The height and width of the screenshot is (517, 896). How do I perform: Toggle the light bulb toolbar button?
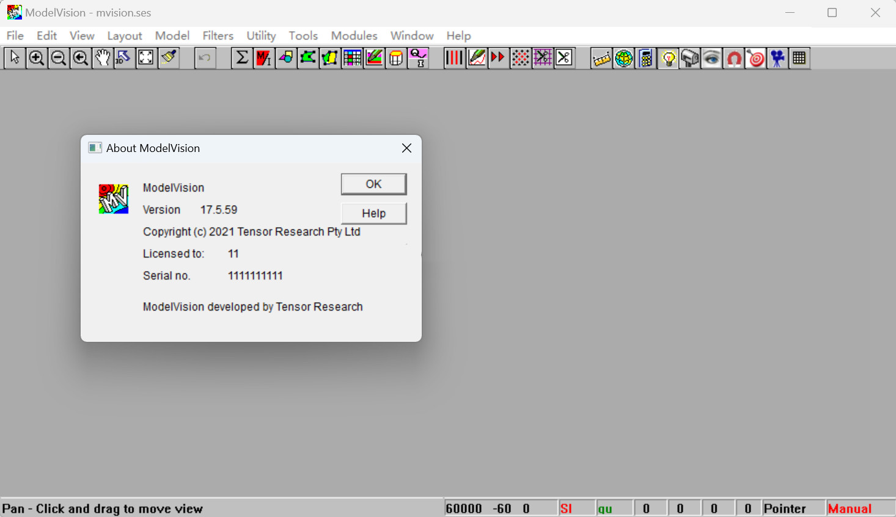[668, 59]
